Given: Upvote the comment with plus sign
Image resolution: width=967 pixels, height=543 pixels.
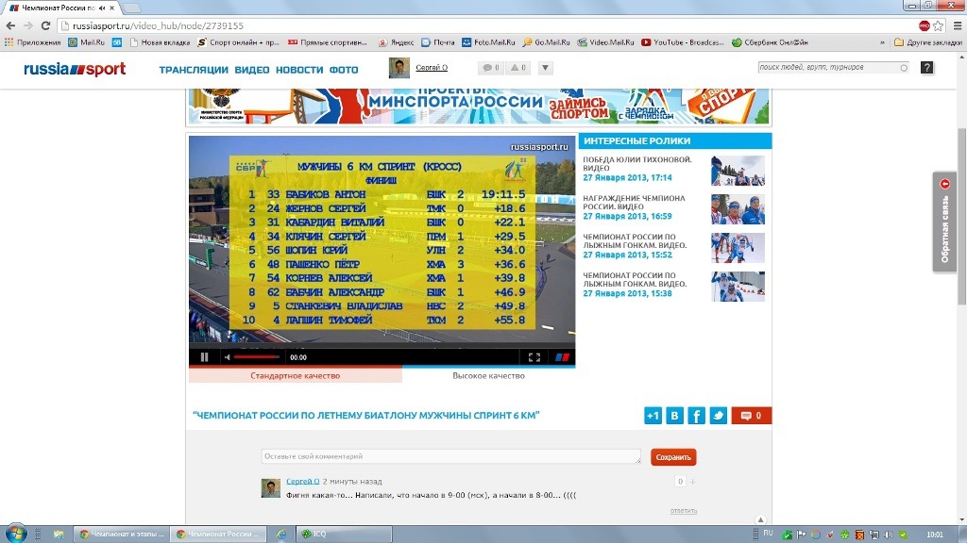Looking at the screenshot, I should coord(693,482).
